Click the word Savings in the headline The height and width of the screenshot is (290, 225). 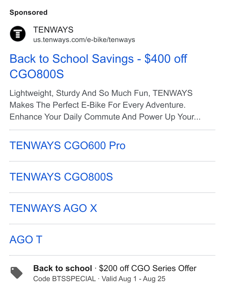[113, 59]
